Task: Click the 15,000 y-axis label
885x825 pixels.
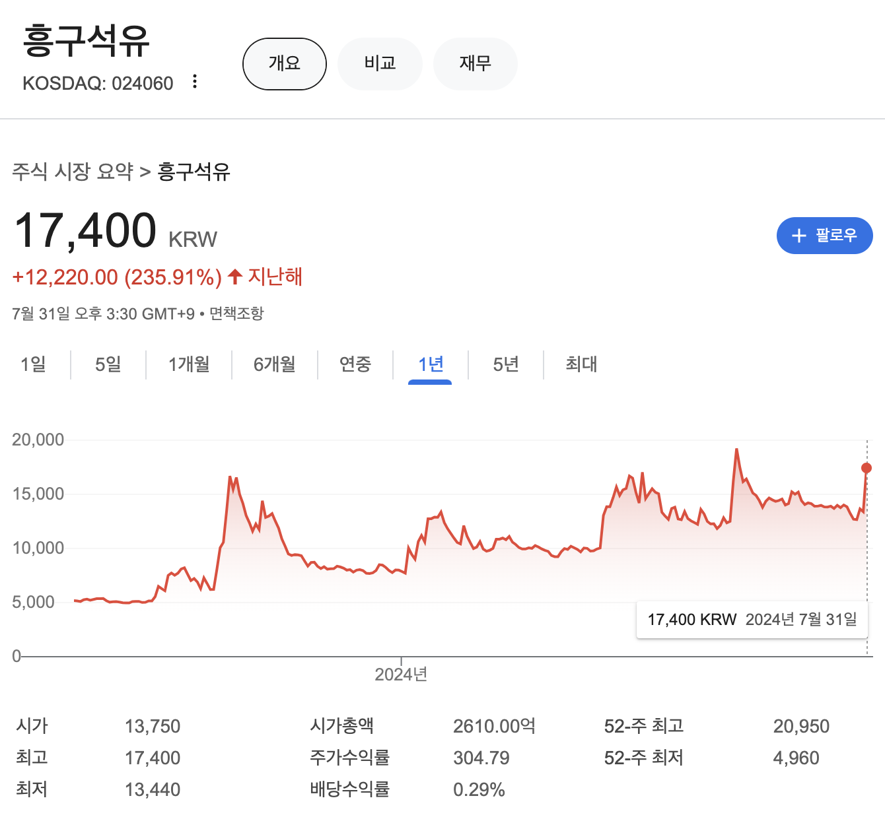Action: click(38, 494)
